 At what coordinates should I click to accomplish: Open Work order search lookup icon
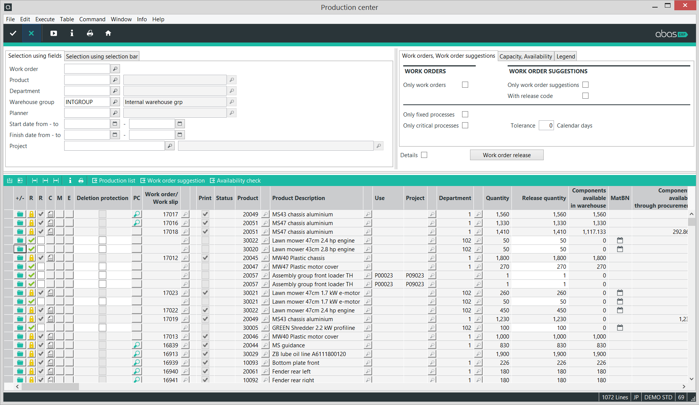pyautogui.click(x=115, y=69)
